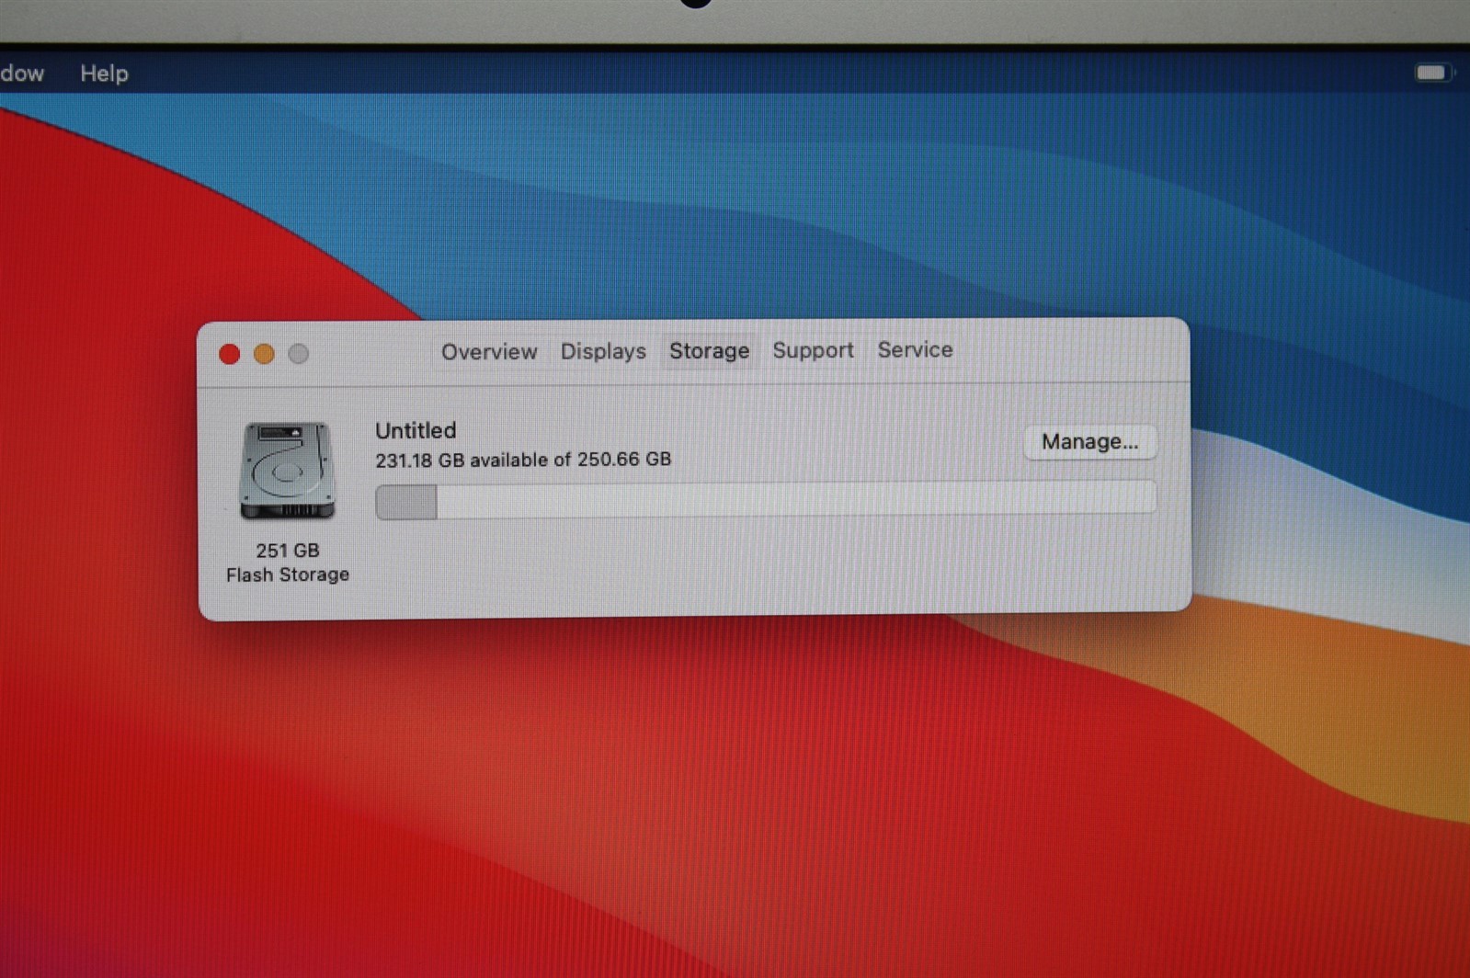1470x978 pixels.
Task: Open the Support tab
Action: point(813,350)
